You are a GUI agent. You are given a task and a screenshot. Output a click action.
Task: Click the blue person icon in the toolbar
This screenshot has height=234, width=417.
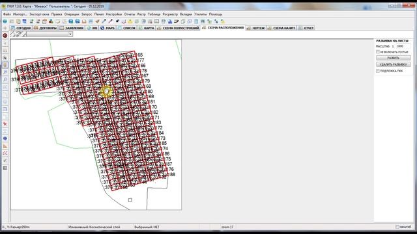170,21
